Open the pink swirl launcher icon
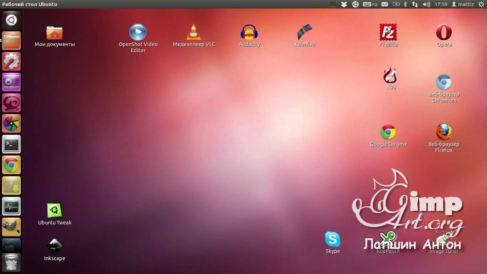487x274 pixels. point(11,103)
